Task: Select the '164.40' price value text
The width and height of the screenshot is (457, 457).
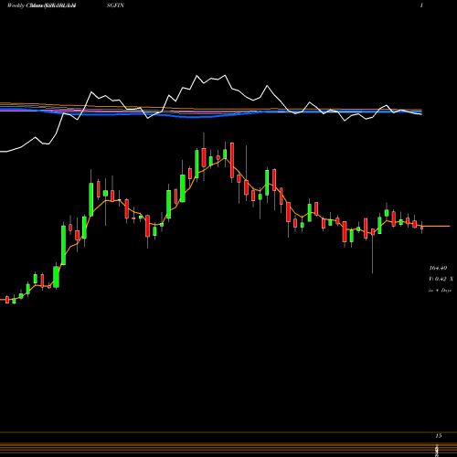Action: click(x=438, y=268)
